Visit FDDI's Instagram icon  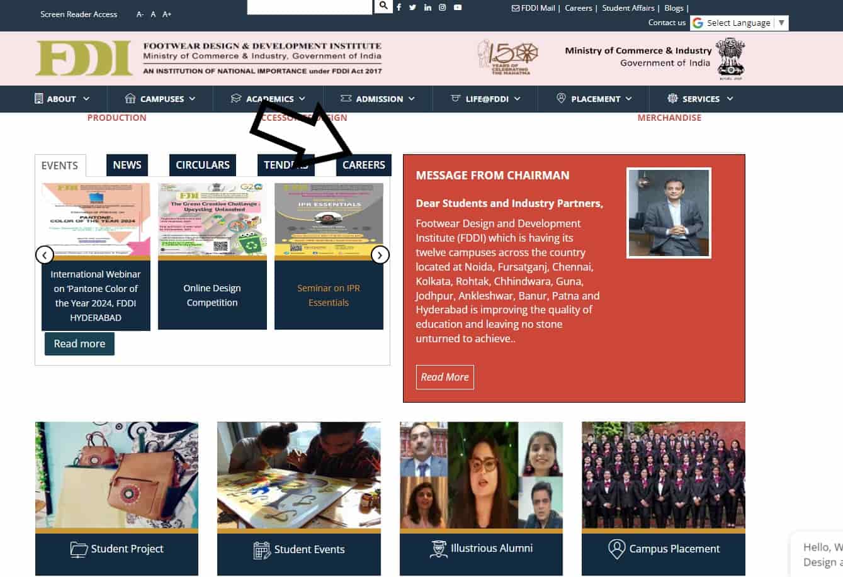pyautogui.click(x=443, y=7)
